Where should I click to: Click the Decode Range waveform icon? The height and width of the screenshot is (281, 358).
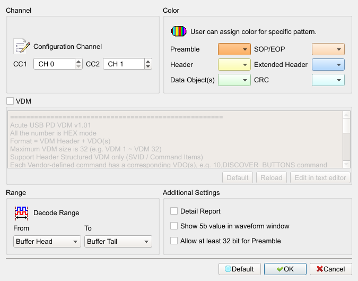tap(21, 213)
